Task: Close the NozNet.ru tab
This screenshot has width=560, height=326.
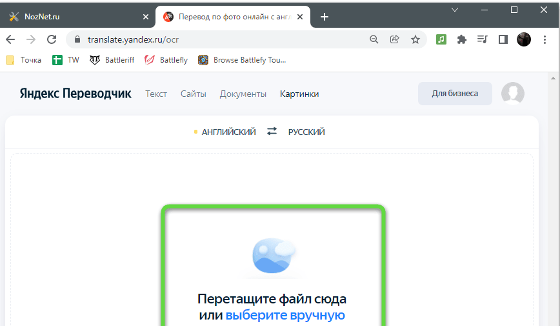Action: click(x=146, y=17)
